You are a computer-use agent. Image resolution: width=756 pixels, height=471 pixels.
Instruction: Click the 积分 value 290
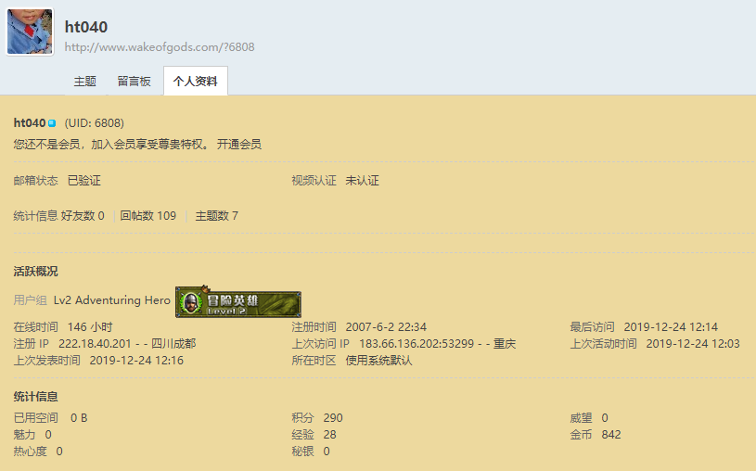point(333,418)
